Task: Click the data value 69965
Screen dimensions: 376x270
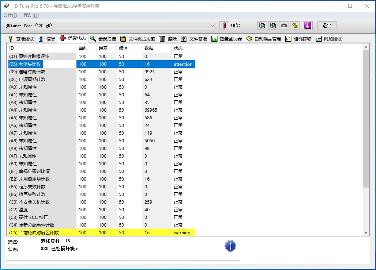Action: point(151,110)
